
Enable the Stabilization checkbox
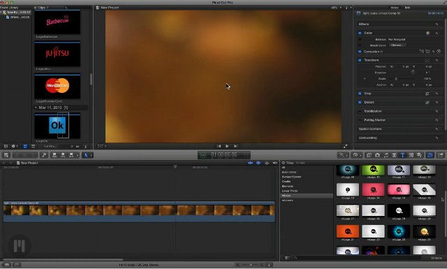[360, 111]
